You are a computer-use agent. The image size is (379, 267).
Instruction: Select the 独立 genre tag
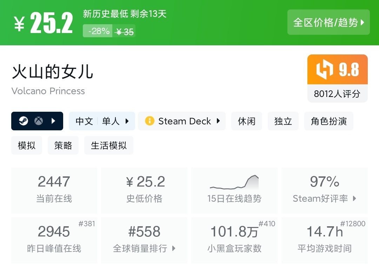283,121
